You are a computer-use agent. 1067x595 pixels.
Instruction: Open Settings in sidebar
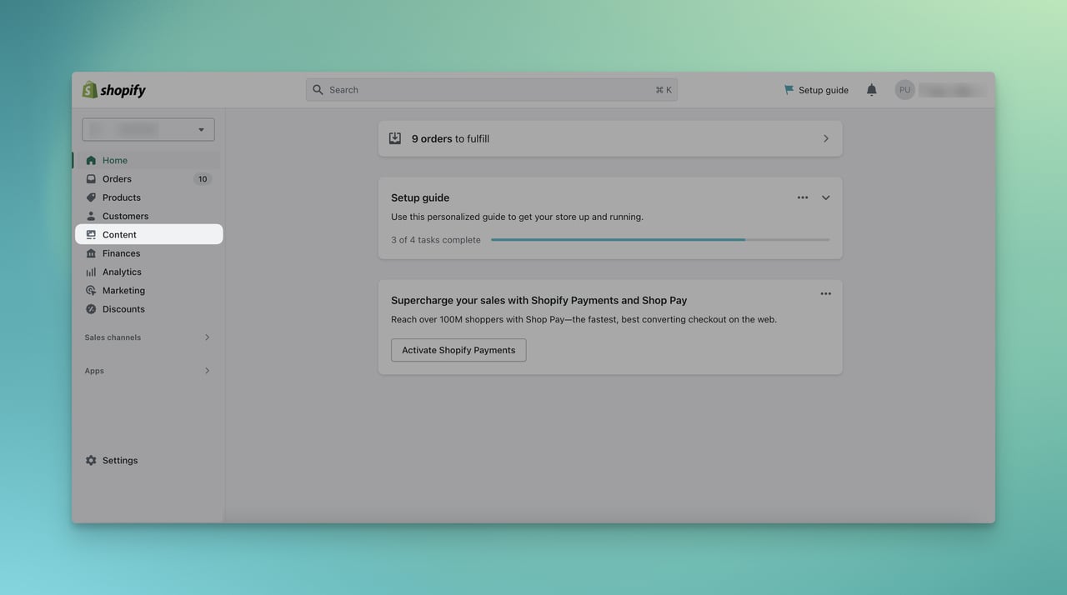(147, 460)
